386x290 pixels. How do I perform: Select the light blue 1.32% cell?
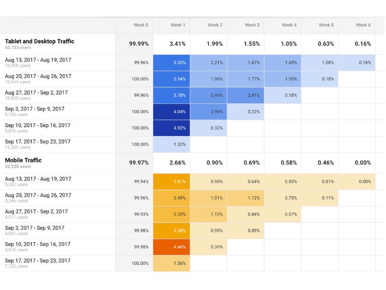(x=171, y=145)
